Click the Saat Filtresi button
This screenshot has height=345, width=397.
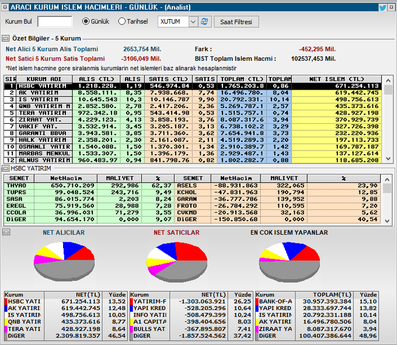[236, 22]
